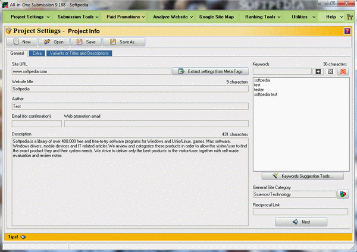Click the Keywords entry field

click(282, 72)
